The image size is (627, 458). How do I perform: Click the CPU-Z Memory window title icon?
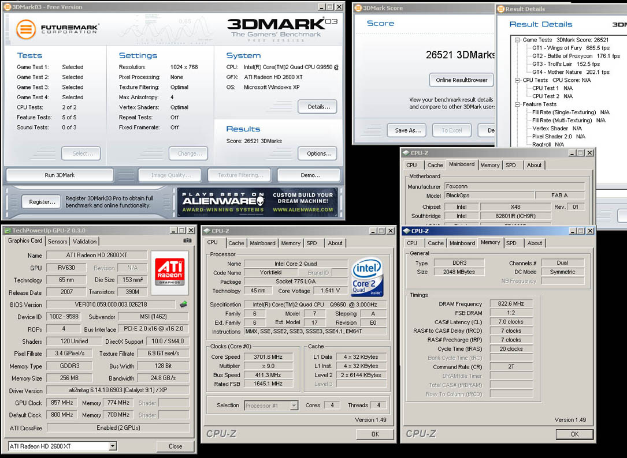pyautogui.click(x=407, y=231)
